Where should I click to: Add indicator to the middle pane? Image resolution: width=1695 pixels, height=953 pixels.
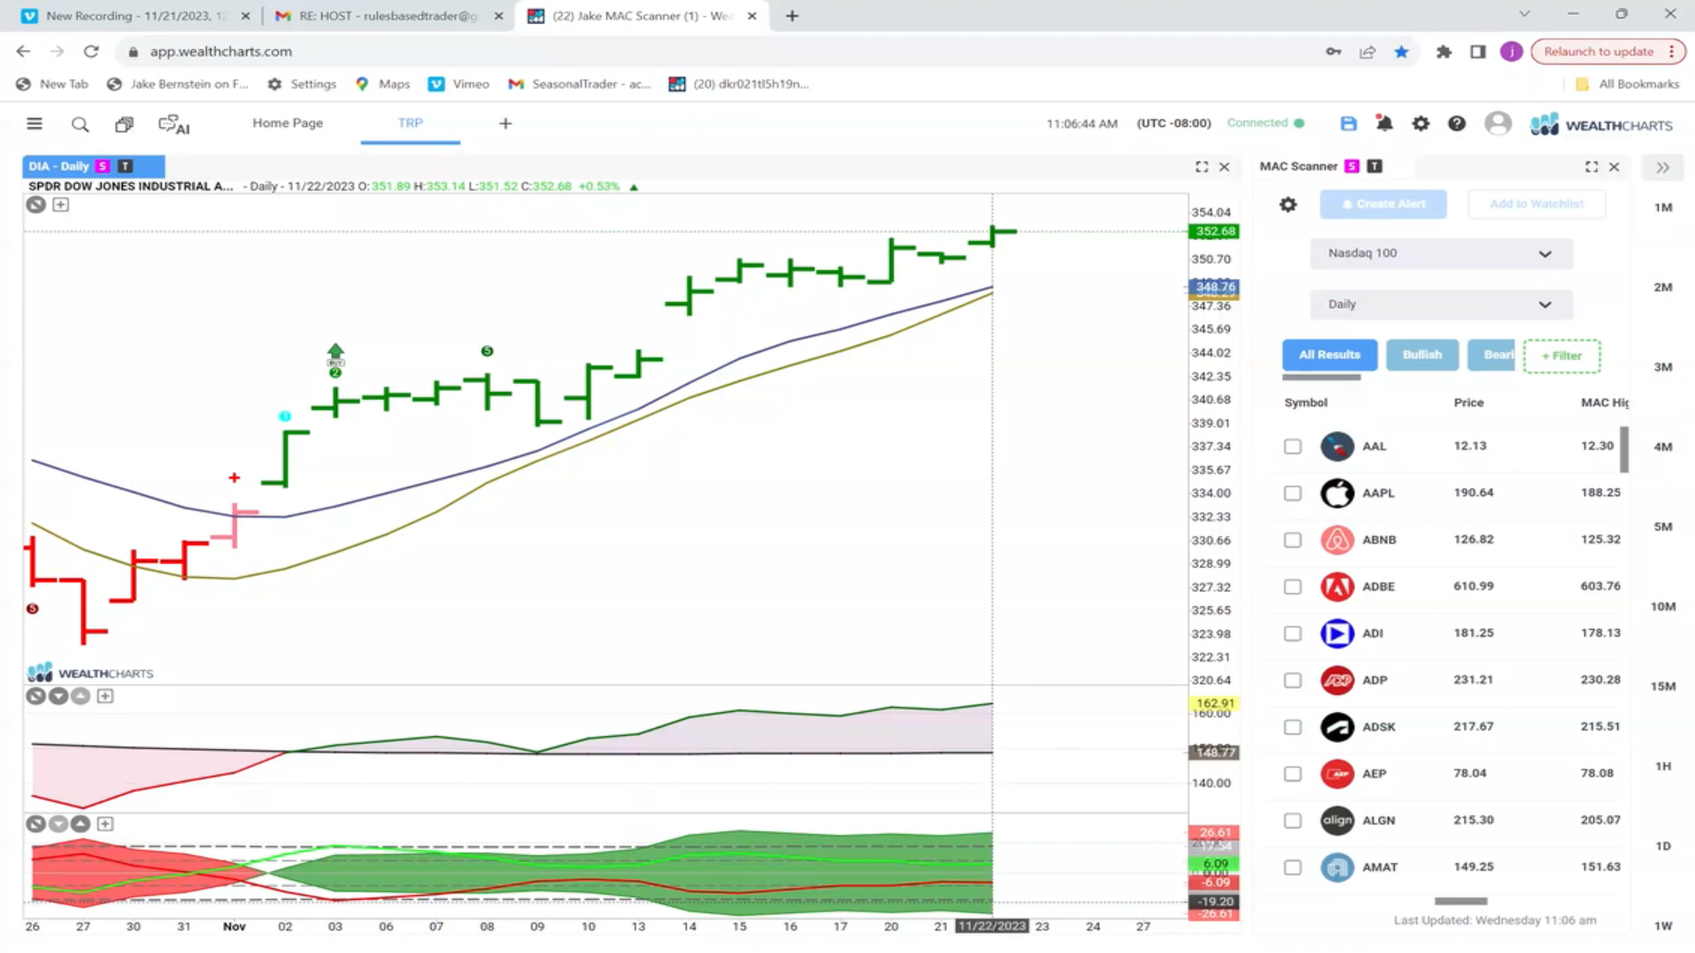pos(105,696)
